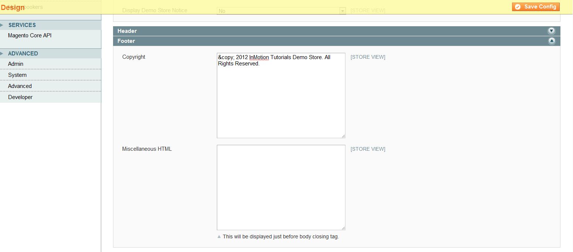
Task: Click the ADVANCED group arrow icon
Action: [x=2, y=54]
